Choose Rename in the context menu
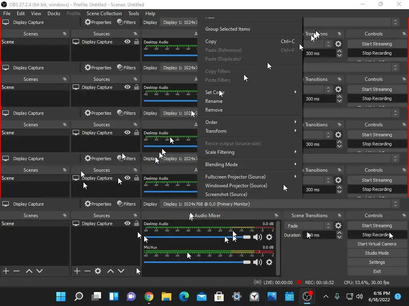 [250, 101]
